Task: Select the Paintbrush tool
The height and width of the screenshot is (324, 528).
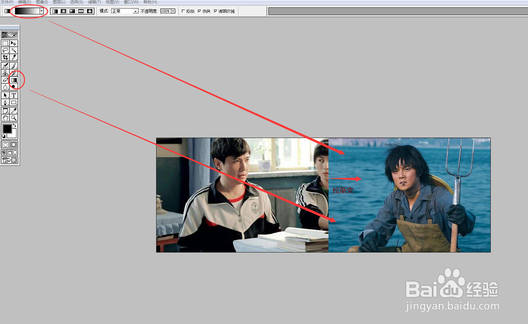Action: click(x=14, y=66)
